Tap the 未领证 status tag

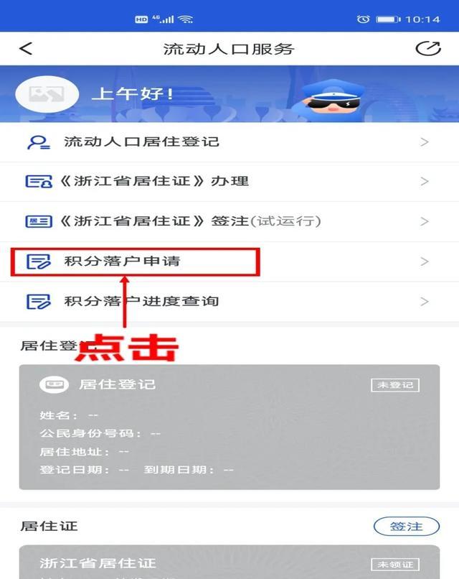[x=395, y=564]
